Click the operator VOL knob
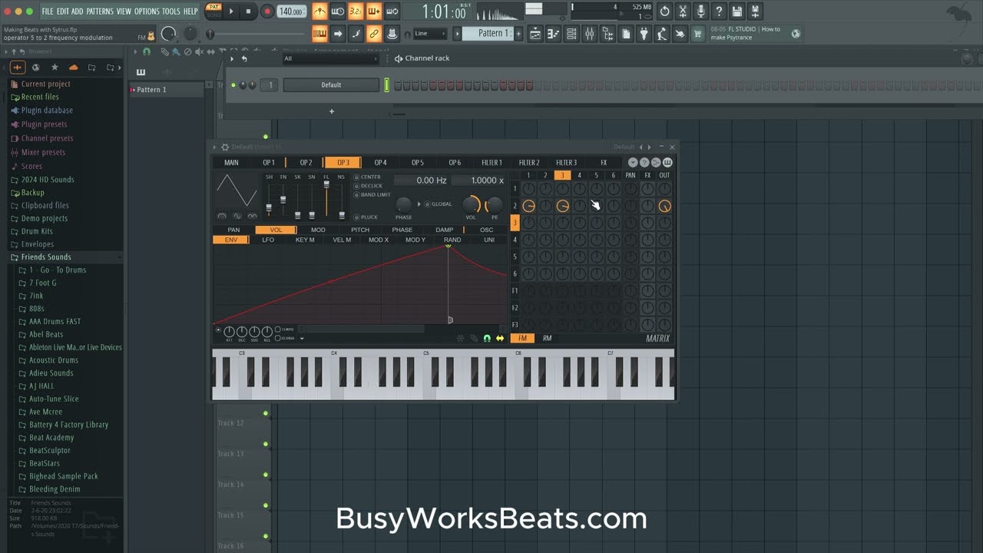 [x=472, y=204]
